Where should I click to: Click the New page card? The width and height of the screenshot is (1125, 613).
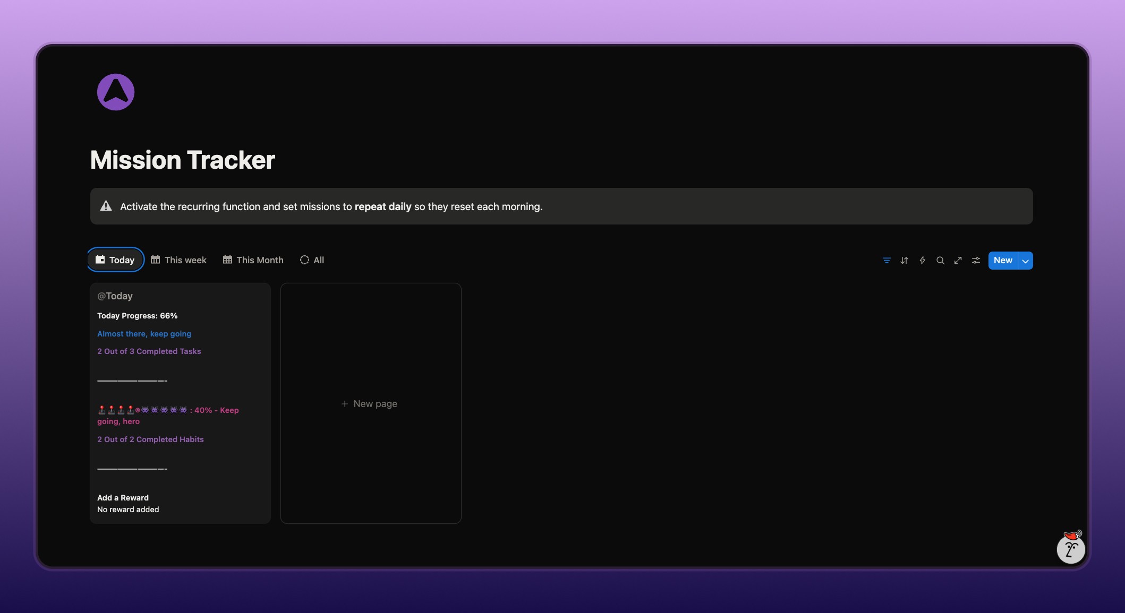point(370,404)
